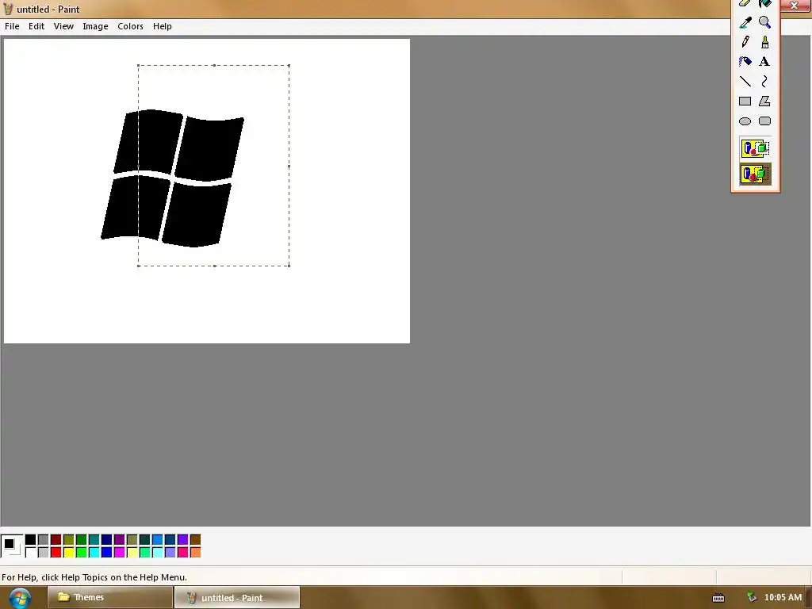
Task: Switch to Themes folder in taskbar
Action: (x=110, y=597)
